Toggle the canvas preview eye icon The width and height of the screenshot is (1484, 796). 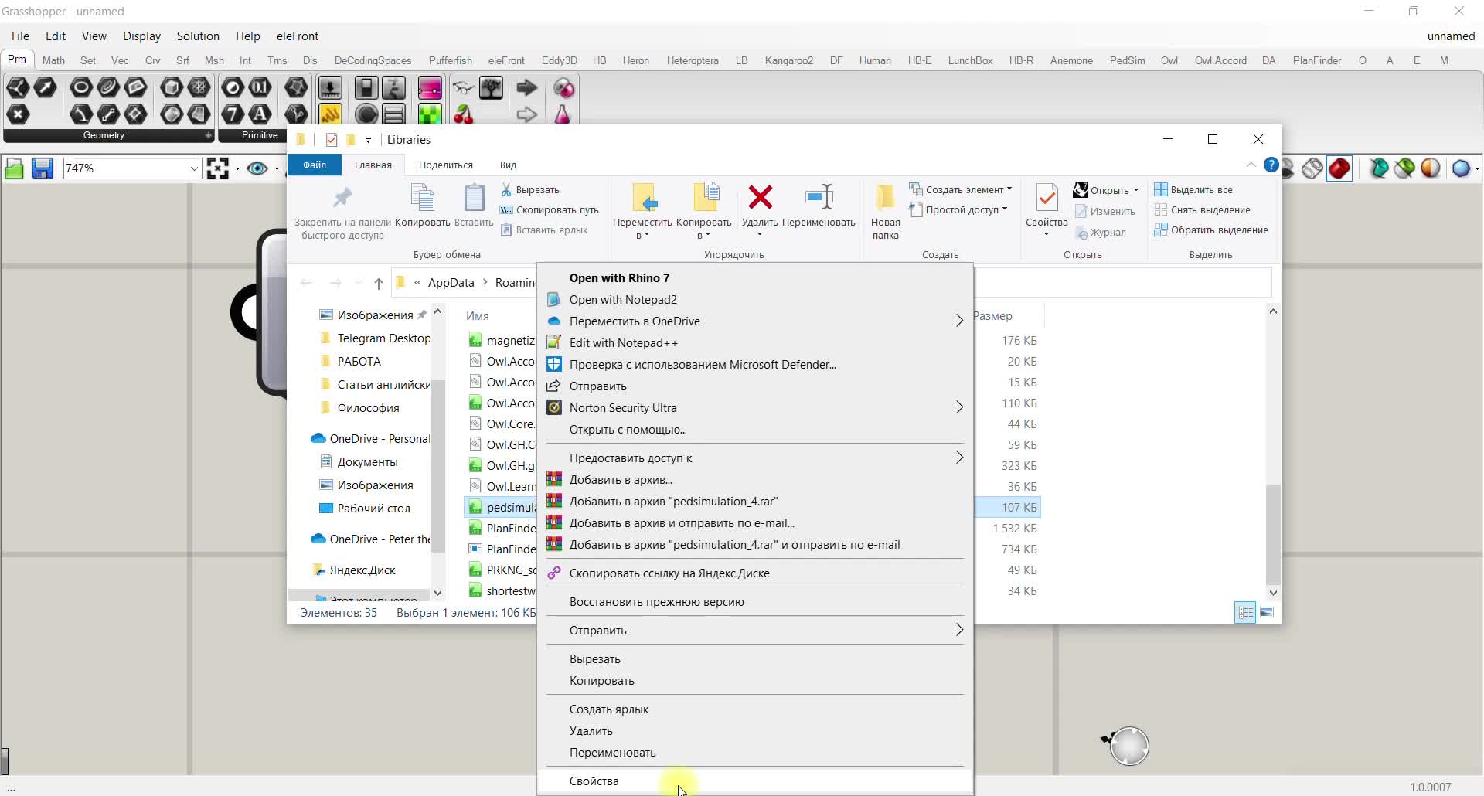coord(257,168)
